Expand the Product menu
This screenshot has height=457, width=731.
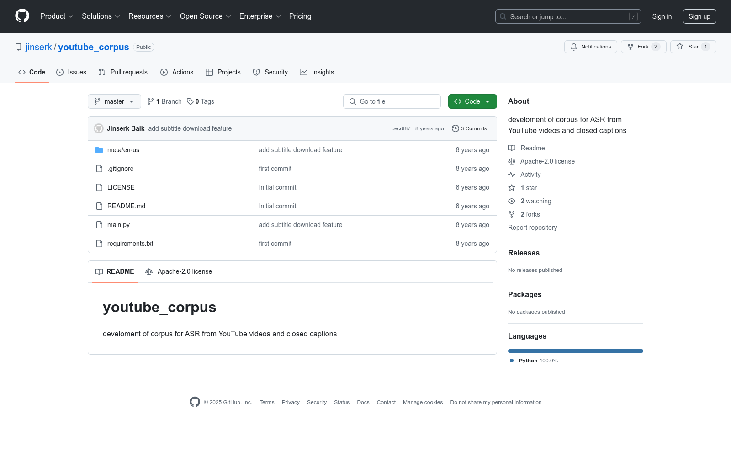click(x=57, y=16)
